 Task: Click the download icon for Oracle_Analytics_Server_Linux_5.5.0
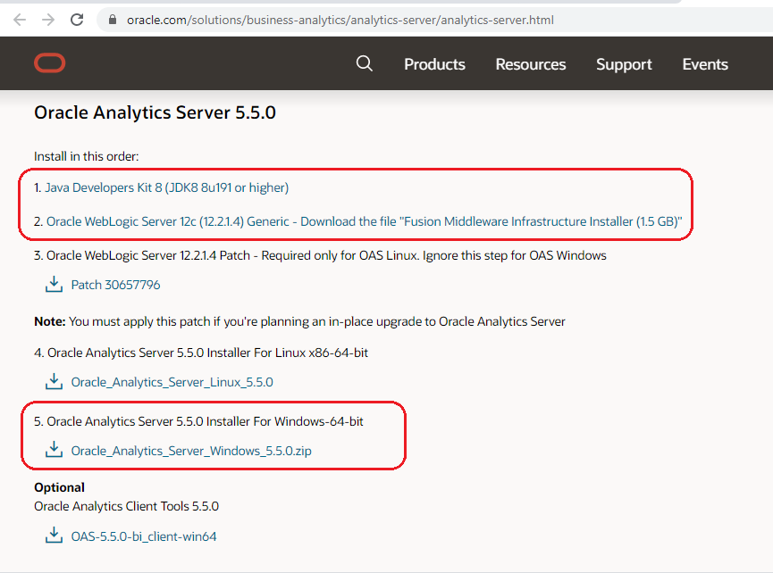coord(54,380)
